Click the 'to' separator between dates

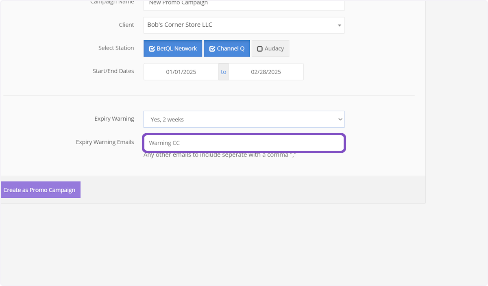pos(224,72)
